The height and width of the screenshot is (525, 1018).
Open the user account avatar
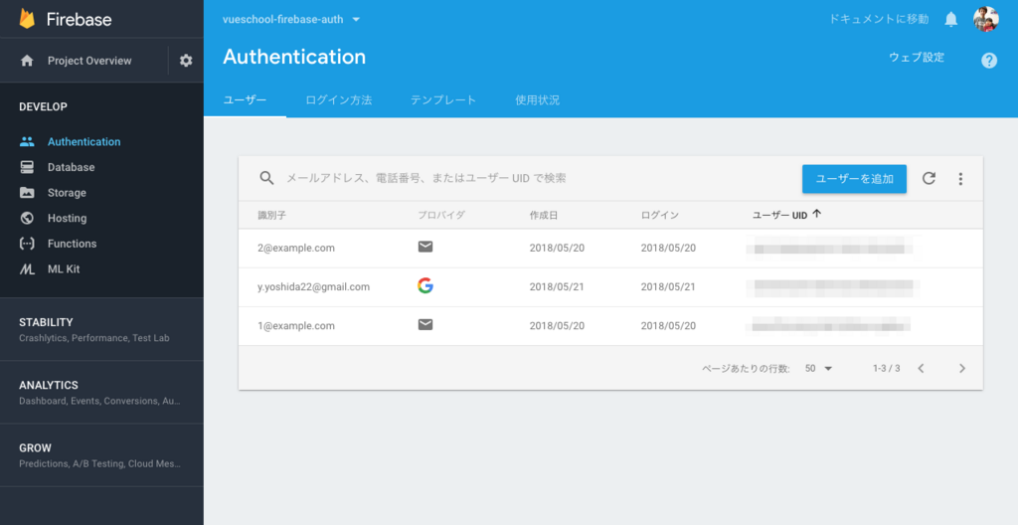(985, 20)
